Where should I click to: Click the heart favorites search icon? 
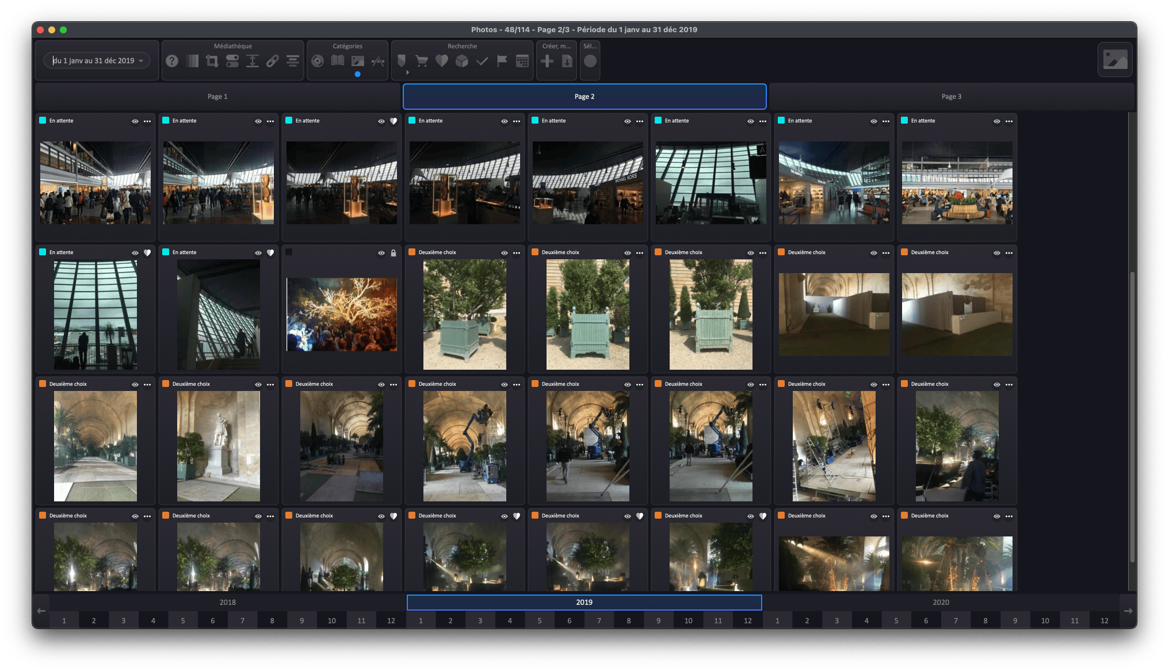pyautogui.click(x=442, y=61)
